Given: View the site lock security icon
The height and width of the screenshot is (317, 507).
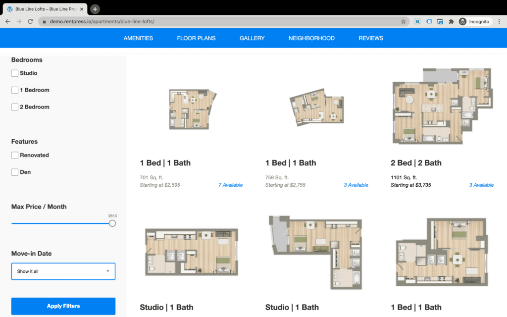Looking at the screenshot, I should (44, 22).
